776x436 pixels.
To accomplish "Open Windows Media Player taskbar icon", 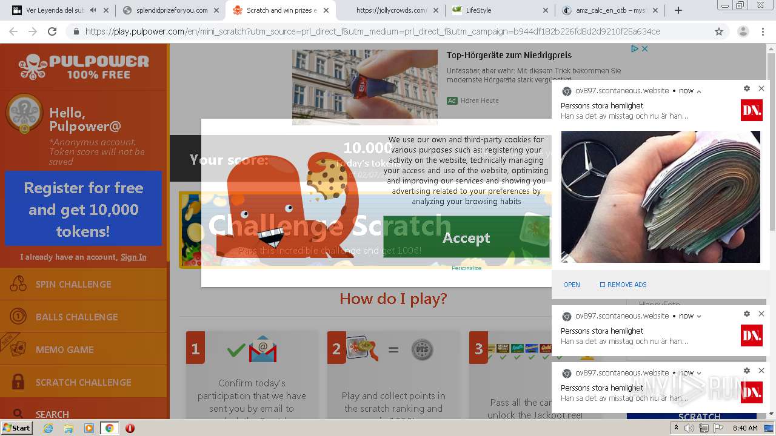I will (89, 428).
